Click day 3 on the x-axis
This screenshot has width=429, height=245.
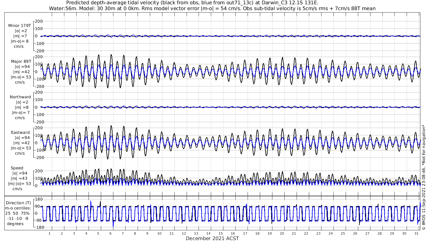point(74,233)
